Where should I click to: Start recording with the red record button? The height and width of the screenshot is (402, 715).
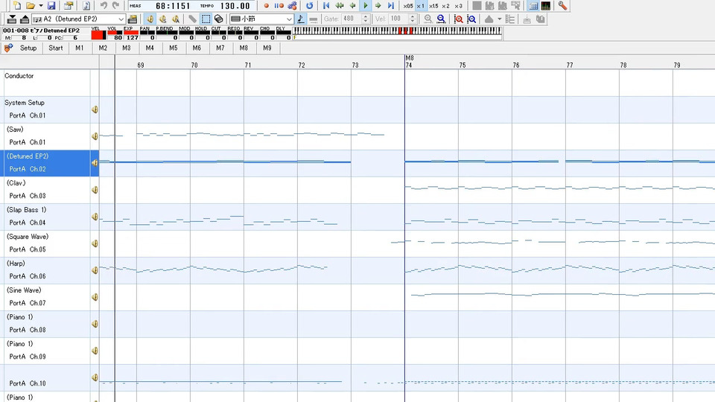pos(267,6)
